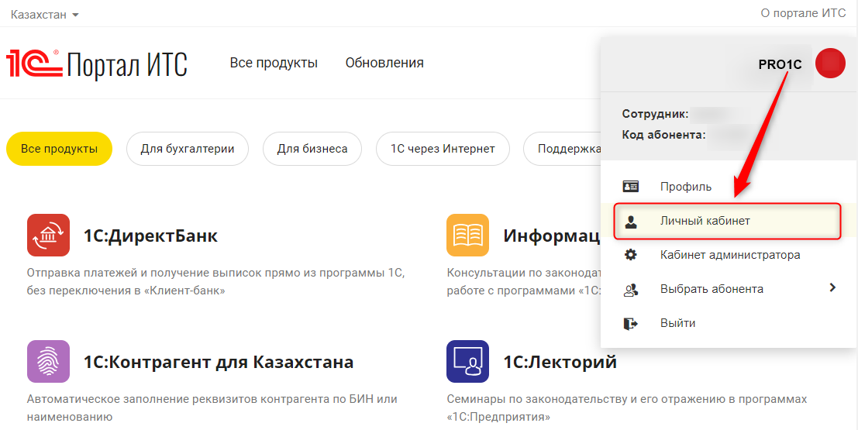This screenshot has height=430, width=858.
Task: Click the dark blue 1С:Лекторий icon
Action: pos(467,362)
